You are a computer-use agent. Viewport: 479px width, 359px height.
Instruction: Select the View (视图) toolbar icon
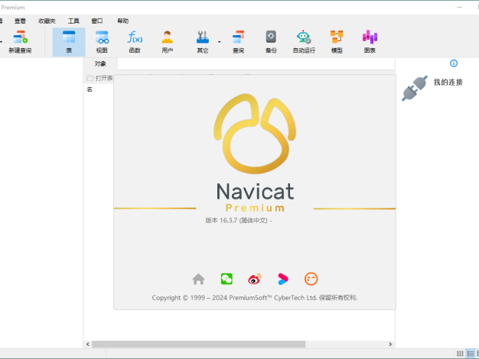tap(102, 42)
